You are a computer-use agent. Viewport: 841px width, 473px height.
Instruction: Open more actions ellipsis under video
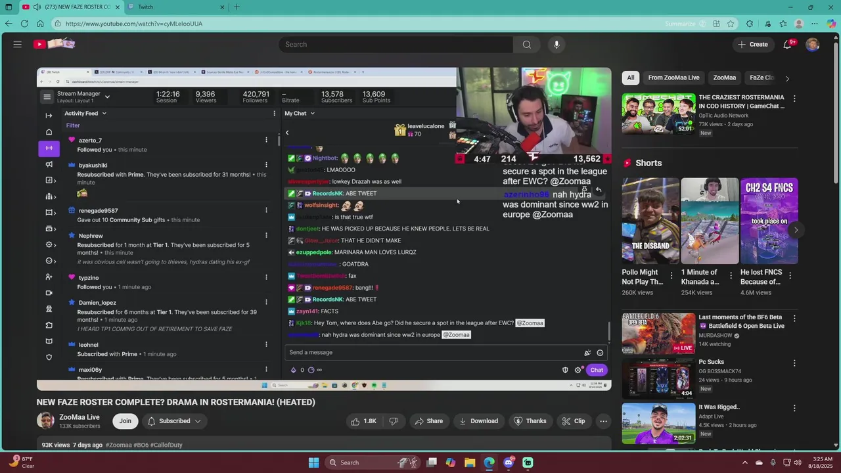coord(603,421)
